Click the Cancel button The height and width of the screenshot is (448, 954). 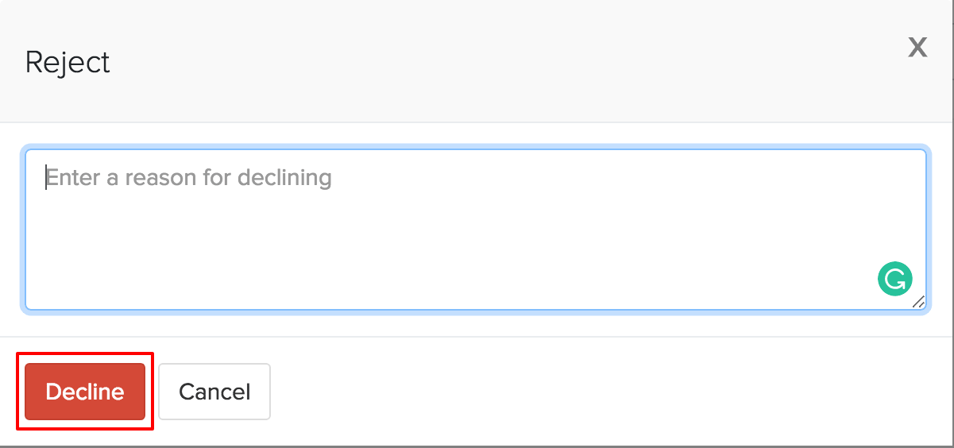tap(214, 392)
